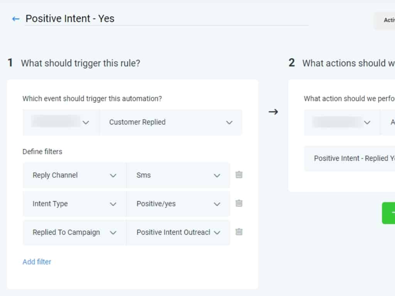Open the Customer Replied event dropdown
Screen dimensions: 395x296
pyautogui.click(x=171, y=122)
